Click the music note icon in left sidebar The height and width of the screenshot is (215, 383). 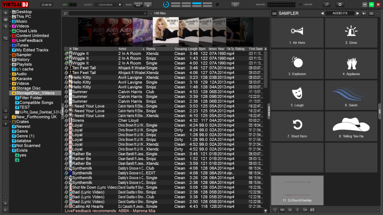click(x=5, y=111)
